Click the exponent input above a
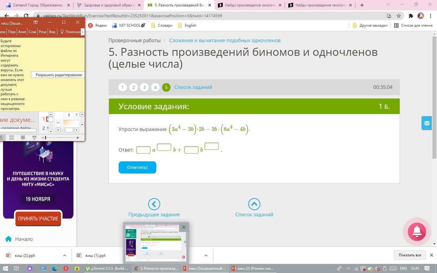 pyautogui.click(x=164, y=147)
